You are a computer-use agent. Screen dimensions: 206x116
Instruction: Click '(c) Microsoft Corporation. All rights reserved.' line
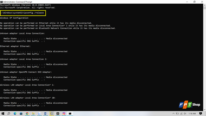point(28,8)
